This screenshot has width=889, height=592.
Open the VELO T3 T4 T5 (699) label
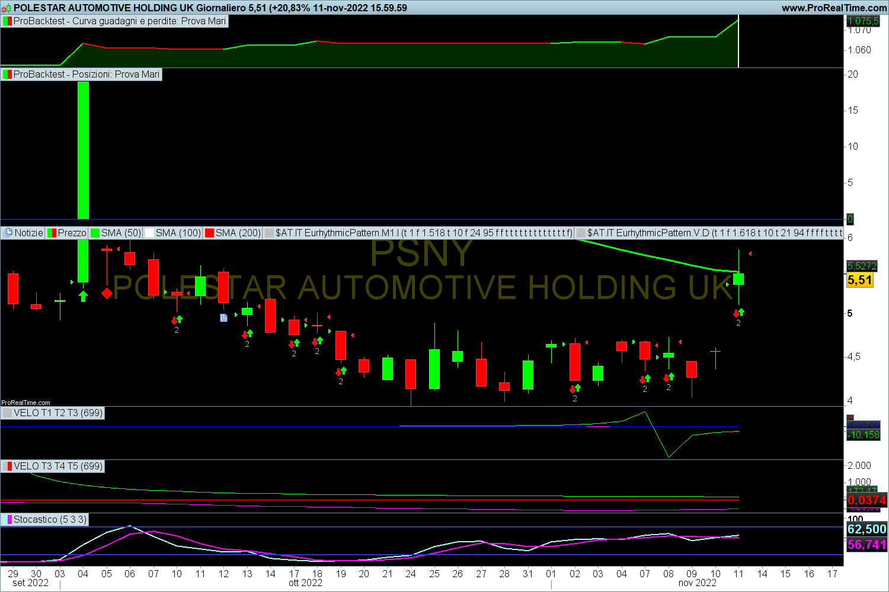53,466
